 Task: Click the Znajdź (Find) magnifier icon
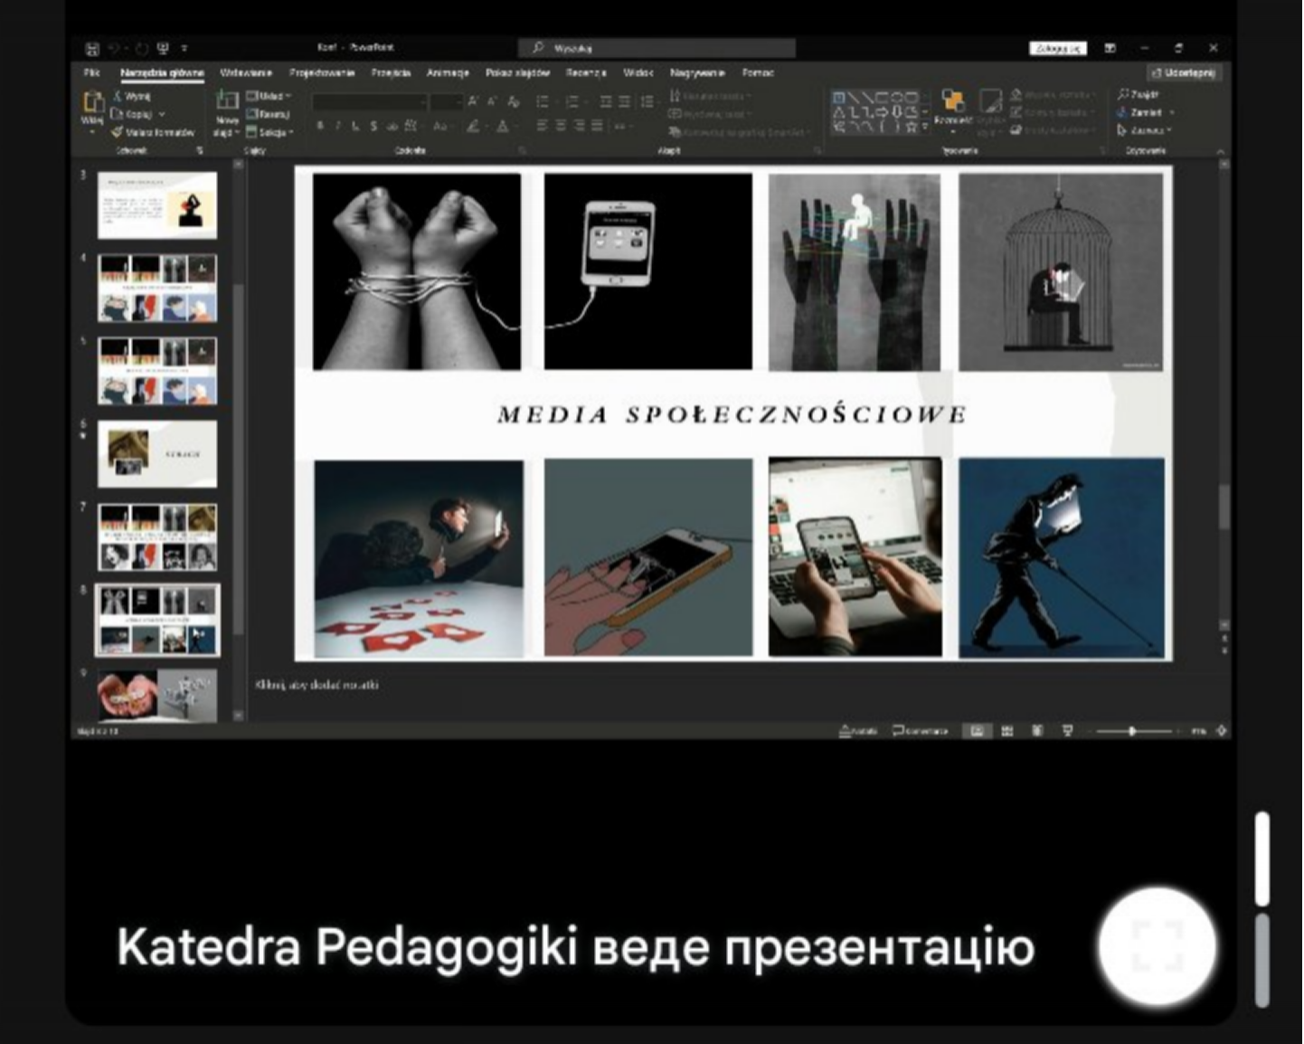pos(1124,94)
